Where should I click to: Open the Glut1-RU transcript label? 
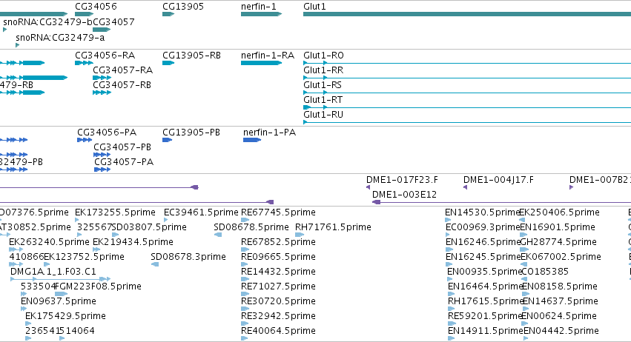323,115
